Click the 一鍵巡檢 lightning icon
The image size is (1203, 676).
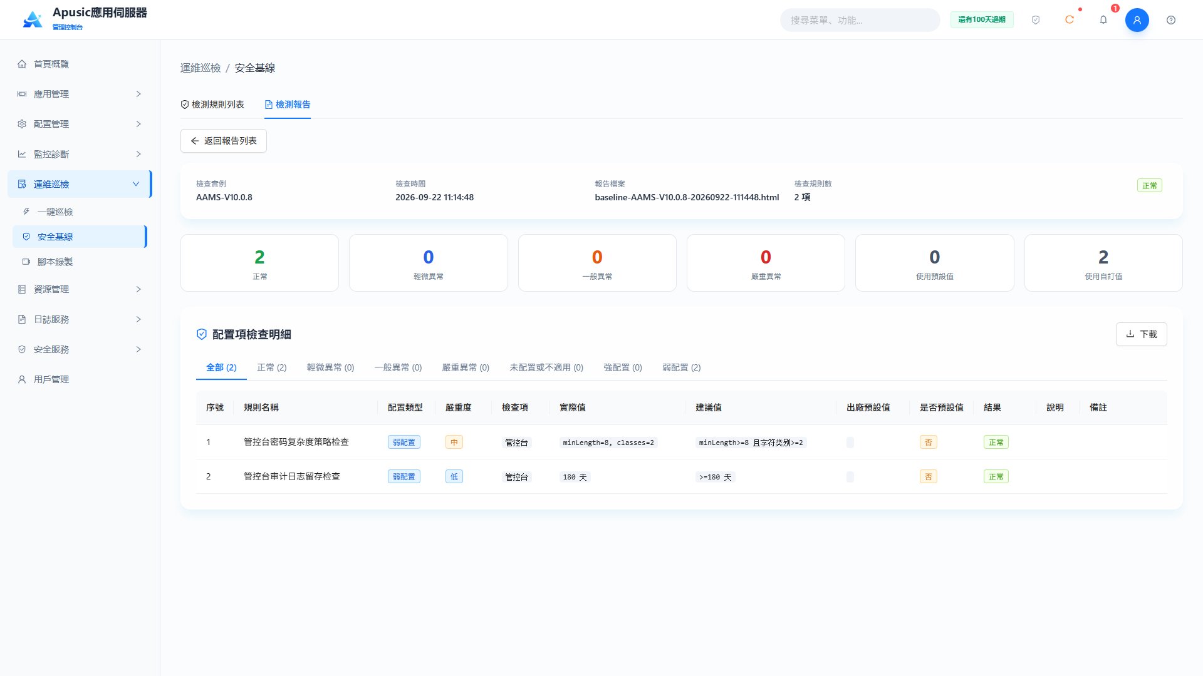(x=26, y=212)
